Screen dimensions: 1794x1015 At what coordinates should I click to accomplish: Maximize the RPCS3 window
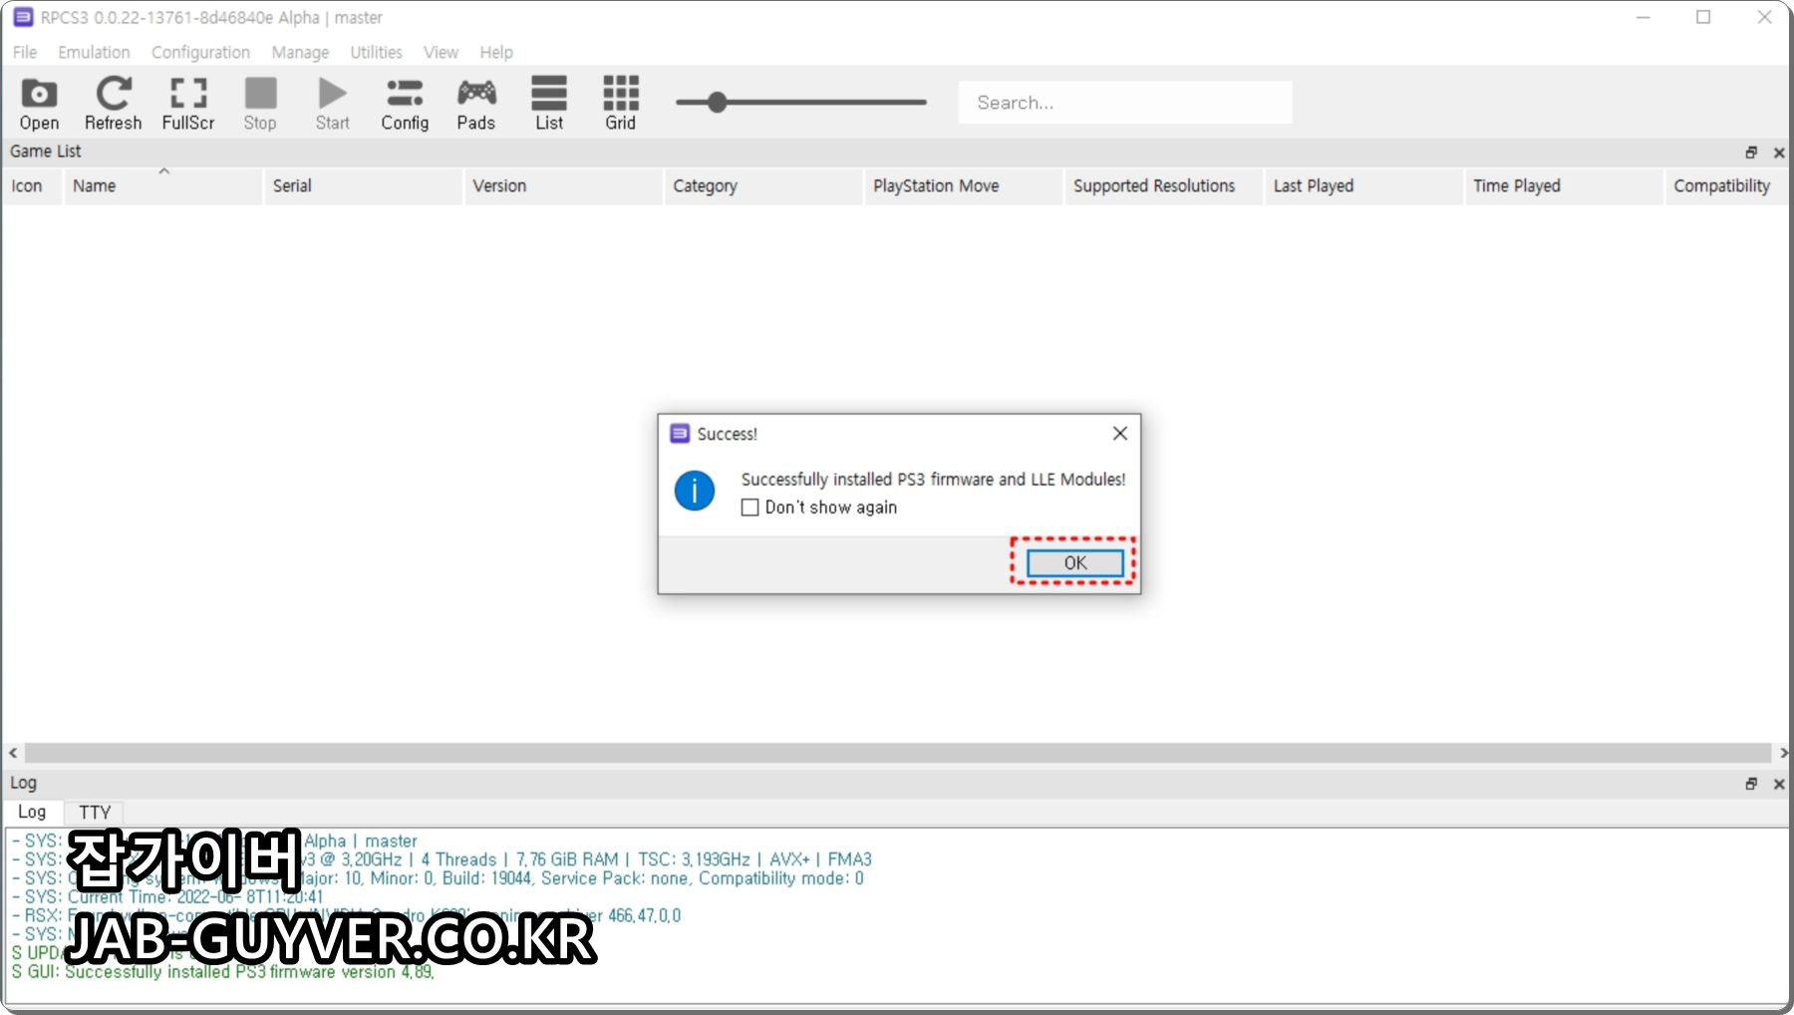[x=1703, y=17]
